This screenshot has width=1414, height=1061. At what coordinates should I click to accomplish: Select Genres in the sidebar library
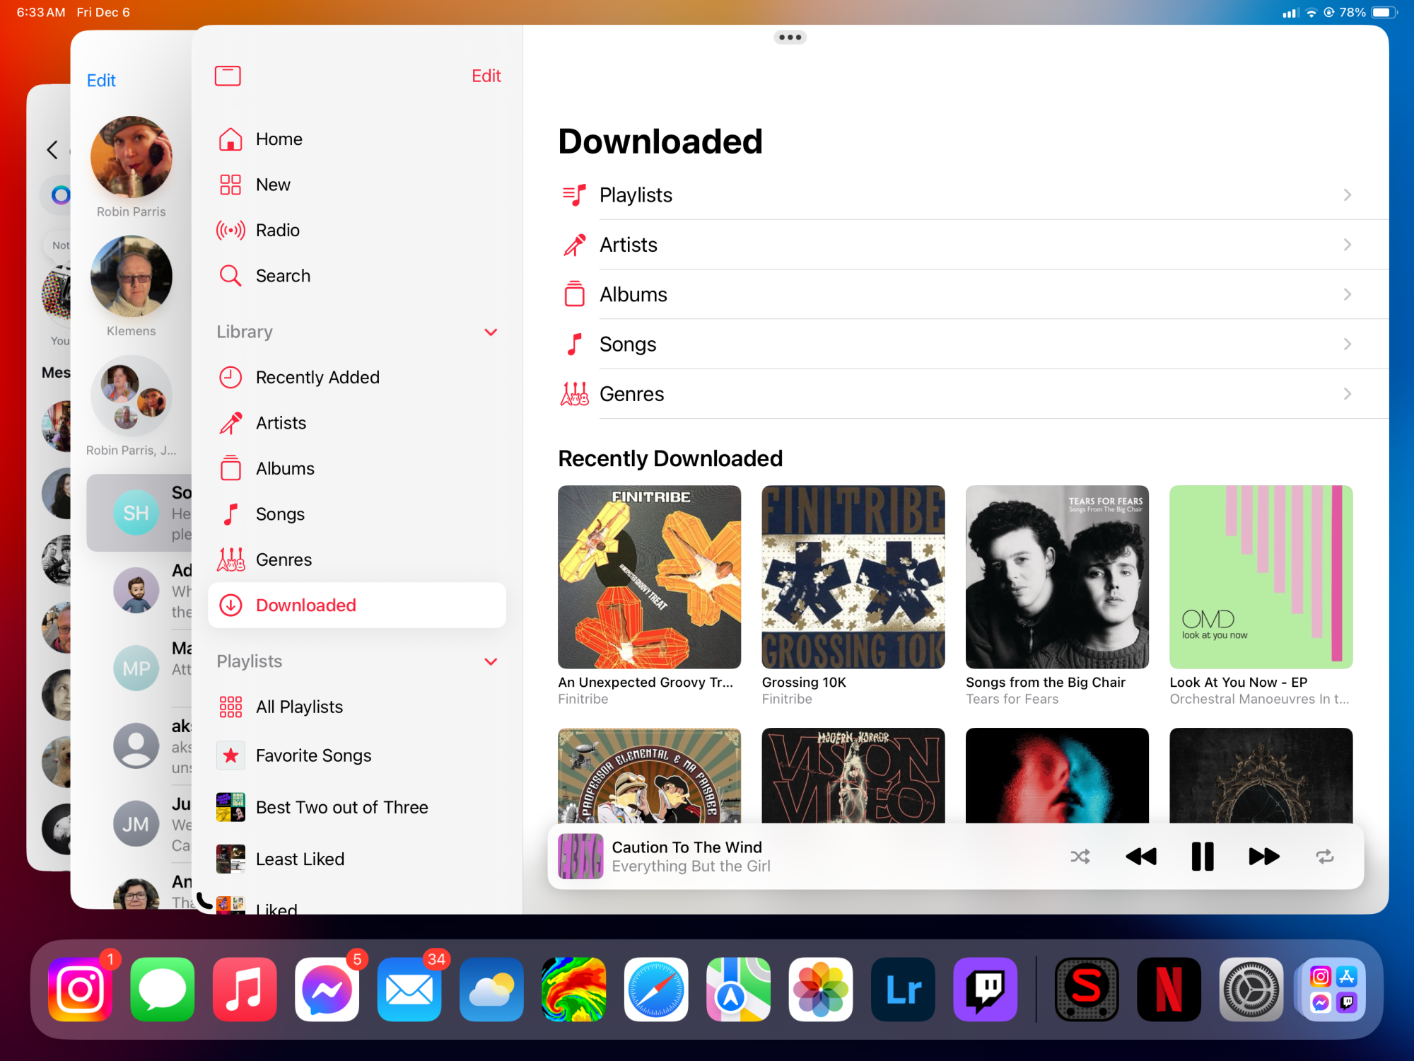tap(283, 560)
